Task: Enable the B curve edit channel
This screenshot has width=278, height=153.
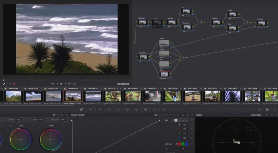Action: click(187, 120)
